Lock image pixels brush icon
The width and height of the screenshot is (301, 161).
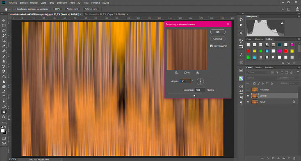[x=259, y=83]
